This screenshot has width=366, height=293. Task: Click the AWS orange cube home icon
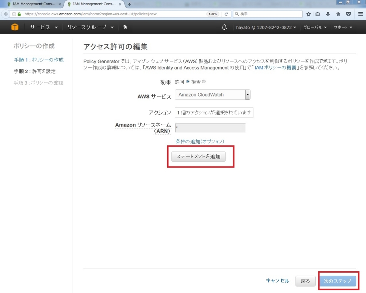[x=15, y=27]
